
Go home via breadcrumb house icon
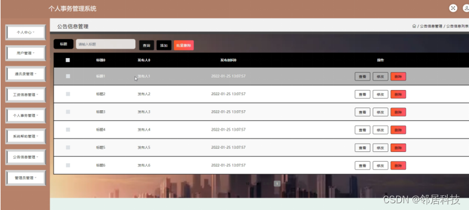(x=414, y=26)
